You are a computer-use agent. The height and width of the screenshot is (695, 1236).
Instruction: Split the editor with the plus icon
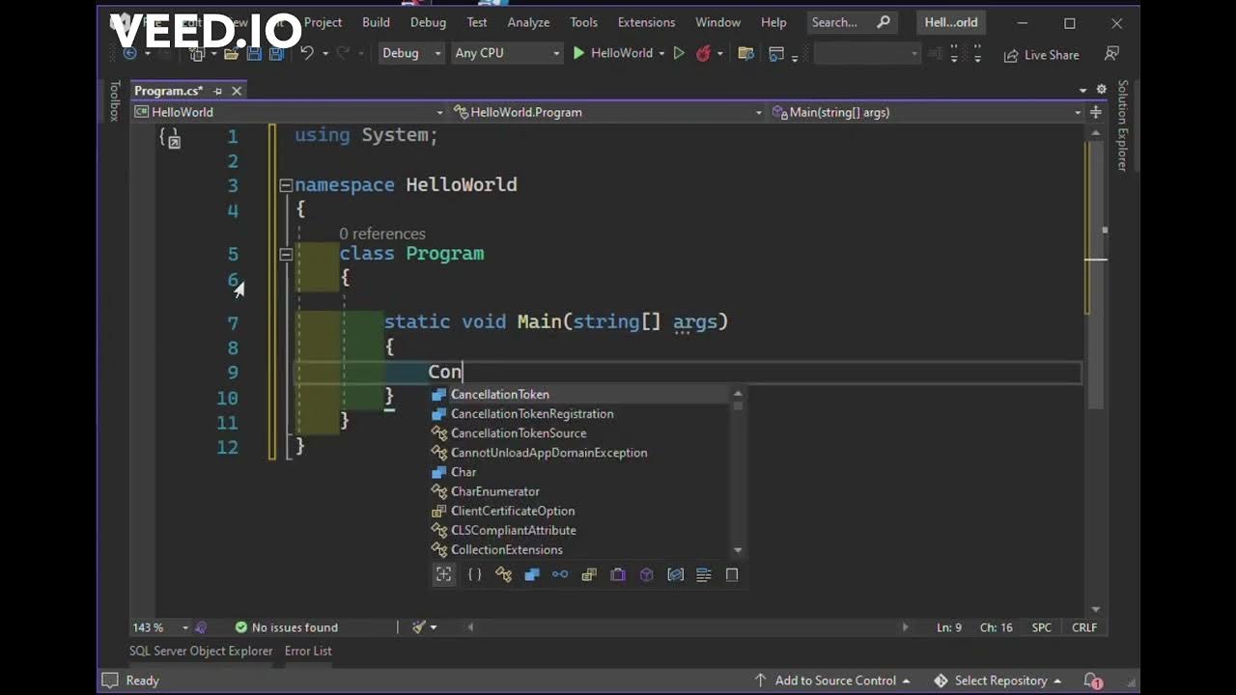tap(1095, 112)
